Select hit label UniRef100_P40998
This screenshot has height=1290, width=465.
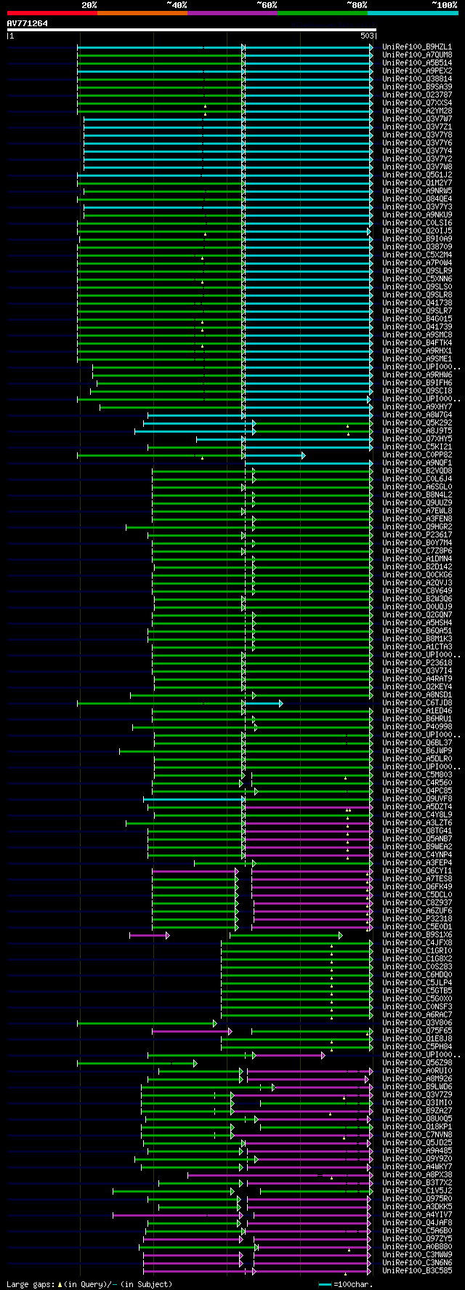(x=417, y=727)
